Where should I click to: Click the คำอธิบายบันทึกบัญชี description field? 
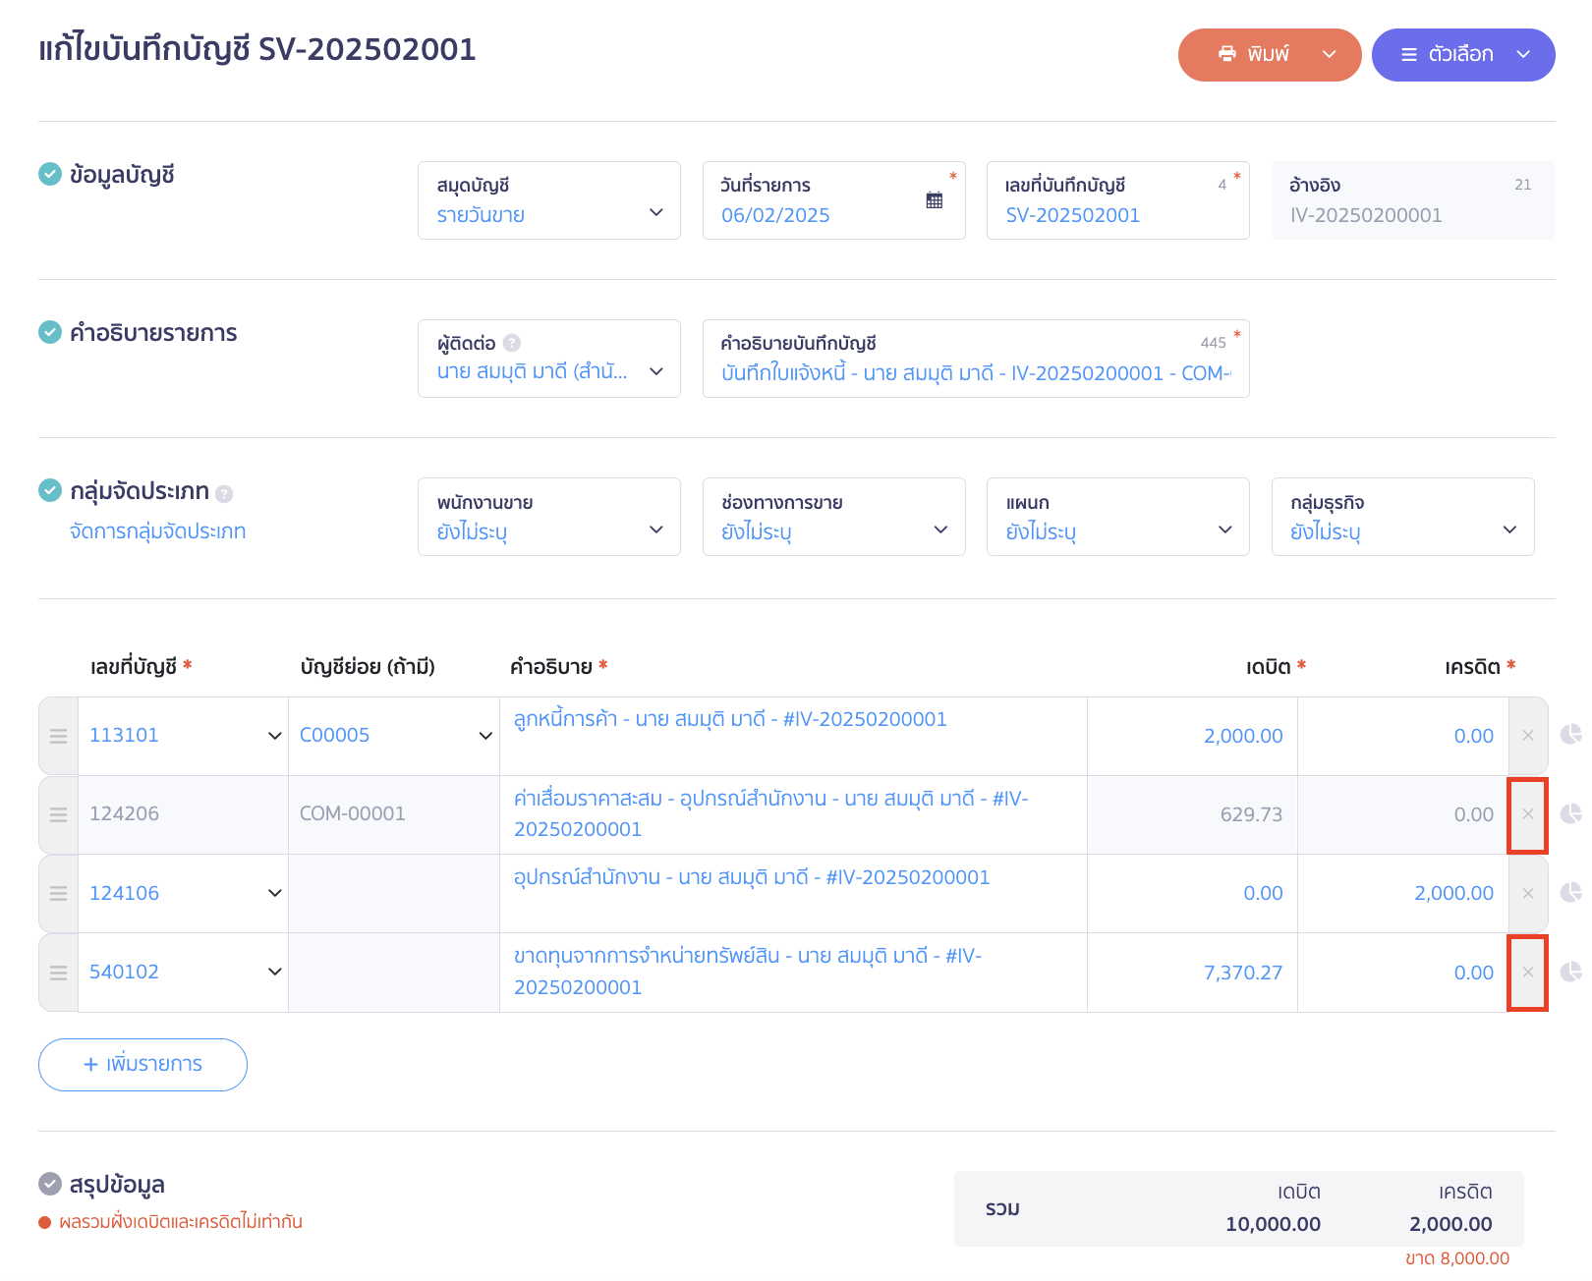tap(975, 373)
